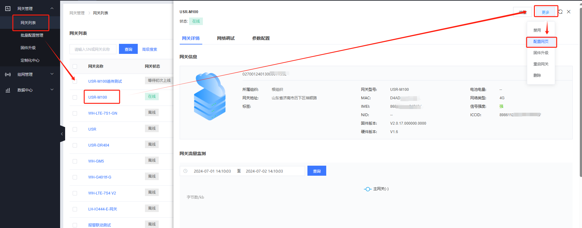Select the WH-GM5 row checkbox
The height and width of the screenshot is (228, 582).
coord(75,161)
